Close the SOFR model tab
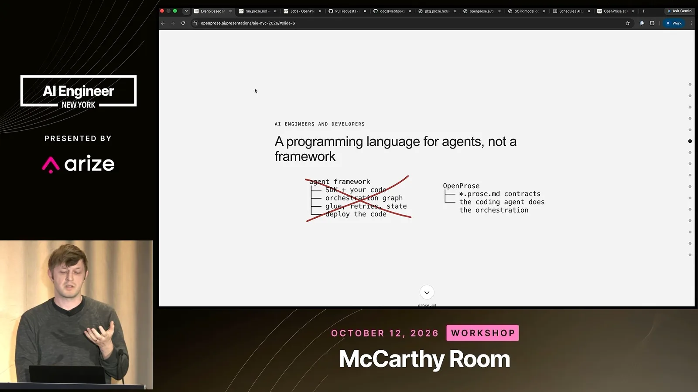The width and height of the screenshot is (698, 392). pos(544,11)
